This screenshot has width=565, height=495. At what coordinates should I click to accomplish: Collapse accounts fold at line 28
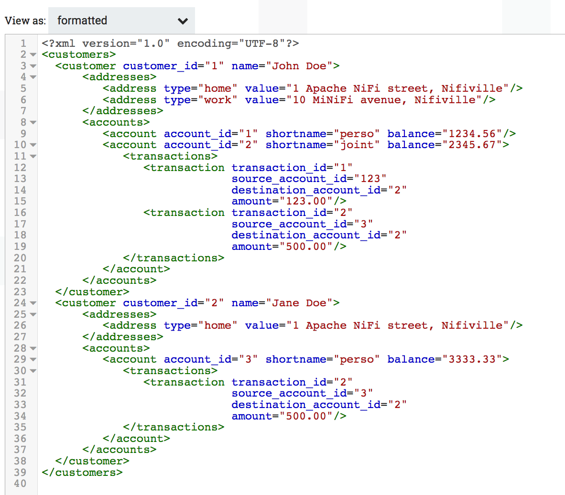33,348
